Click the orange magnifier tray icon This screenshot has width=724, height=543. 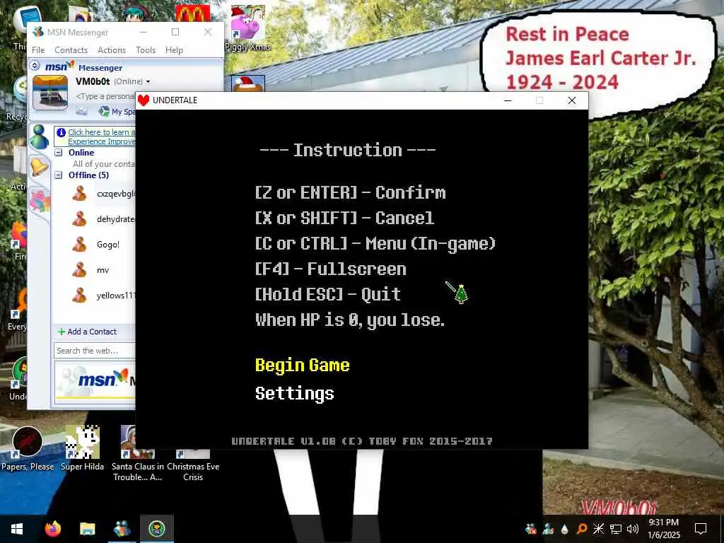pyautogui.click(x=582, y=529)
